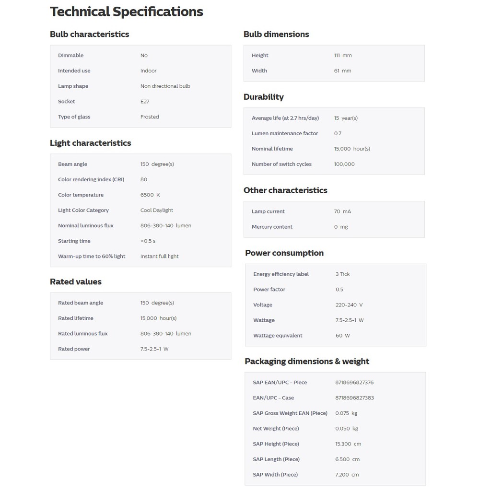Click the Lamp current 70 mA value
The height and width of the screenshot is (491, 491).
pos(342,211)
